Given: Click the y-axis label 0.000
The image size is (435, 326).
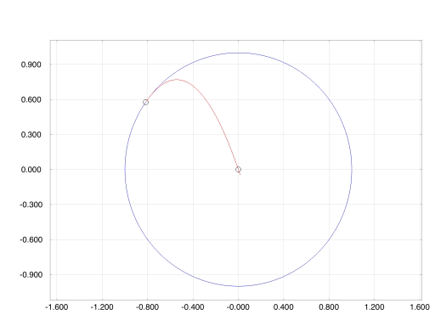Looking at the screenshot, I should [x=31, y=170].
